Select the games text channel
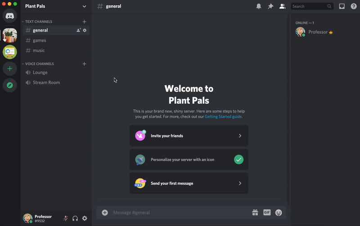This screenshot has height=226, width=360. click(40, 41)
